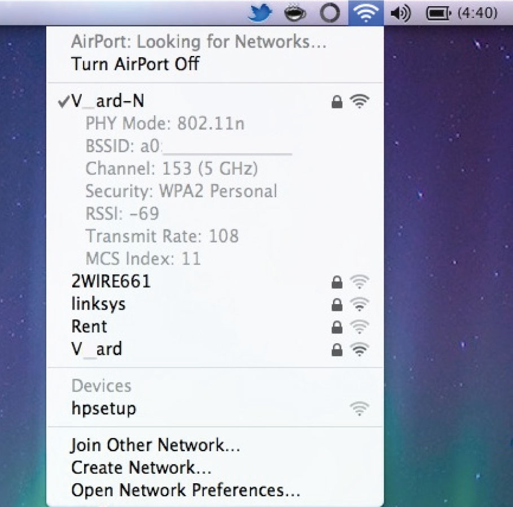Click signal icon beside hpsetup
Image resolution: width=513 pixels, height=507 pixels.
(359, 409)
